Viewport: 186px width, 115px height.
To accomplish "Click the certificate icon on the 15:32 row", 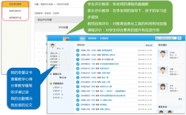I will coord(78,73).
